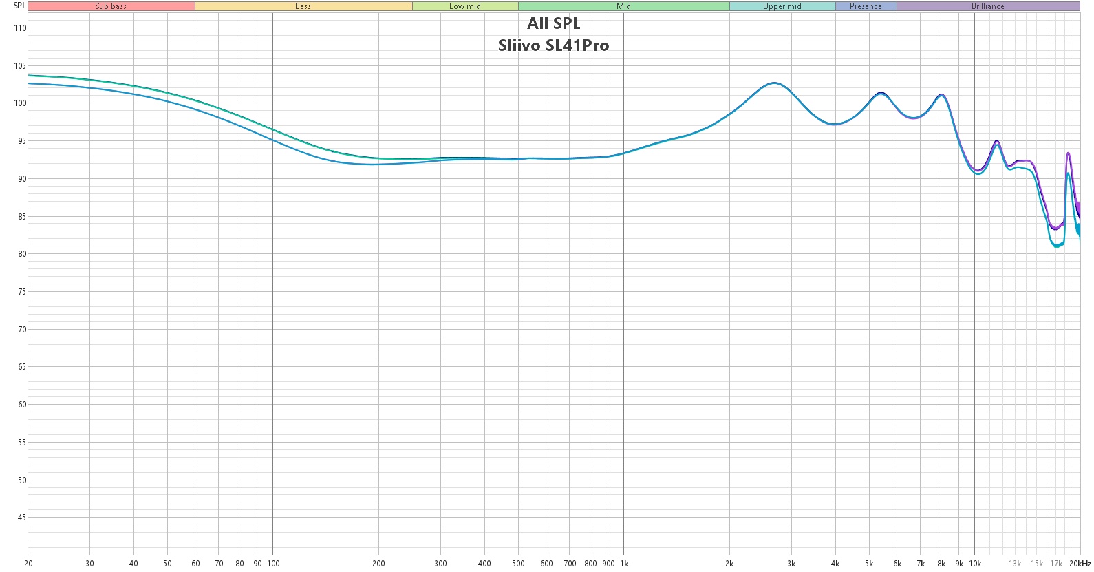Select the 90 Hz frequency axis label

(257, 564)
